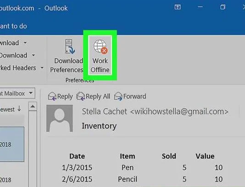
Task: Select the highlighted 2018 message in list
Action: click(x=12, y=144)
